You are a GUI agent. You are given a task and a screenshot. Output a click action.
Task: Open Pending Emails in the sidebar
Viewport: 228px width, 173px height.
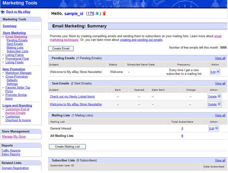coord(17,40)
